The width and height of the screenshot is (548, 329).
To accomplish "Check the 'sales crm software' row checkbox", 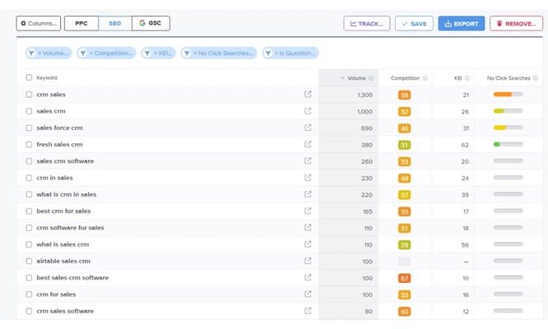I will coord(29,161).
